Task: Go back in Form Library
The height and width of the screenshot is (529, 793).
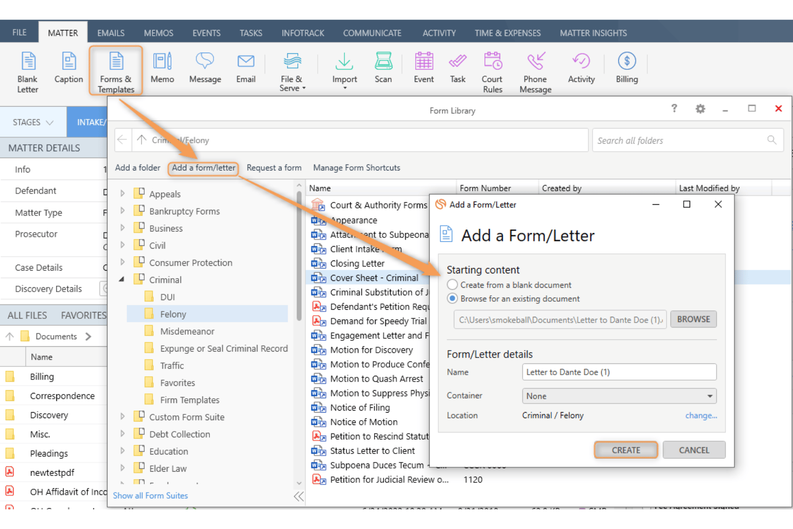Action: 122,140
